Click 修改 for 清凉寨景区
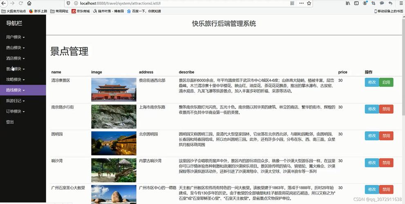405x204 pixels. tap(372, 82)
